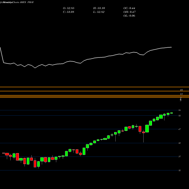The height and width of the screenshot is (189, 189).
Task: Click the "OL: 0.06" value
Action: pos(129,16)
